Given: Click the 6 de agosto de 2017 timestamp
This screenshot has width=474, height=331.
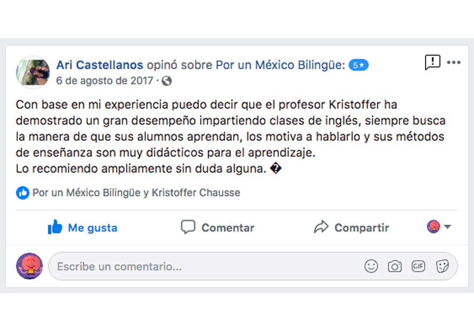Looking at the screenshot, I should coord(105,81).
